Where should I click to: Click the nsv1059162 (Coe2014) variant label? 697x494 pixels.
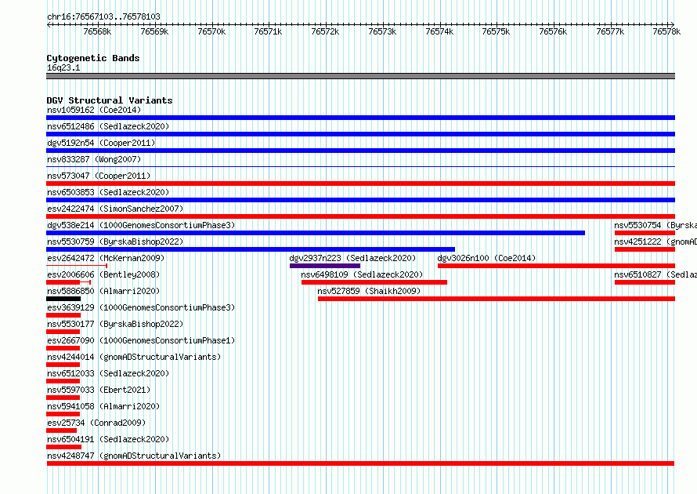coord(94,110)
